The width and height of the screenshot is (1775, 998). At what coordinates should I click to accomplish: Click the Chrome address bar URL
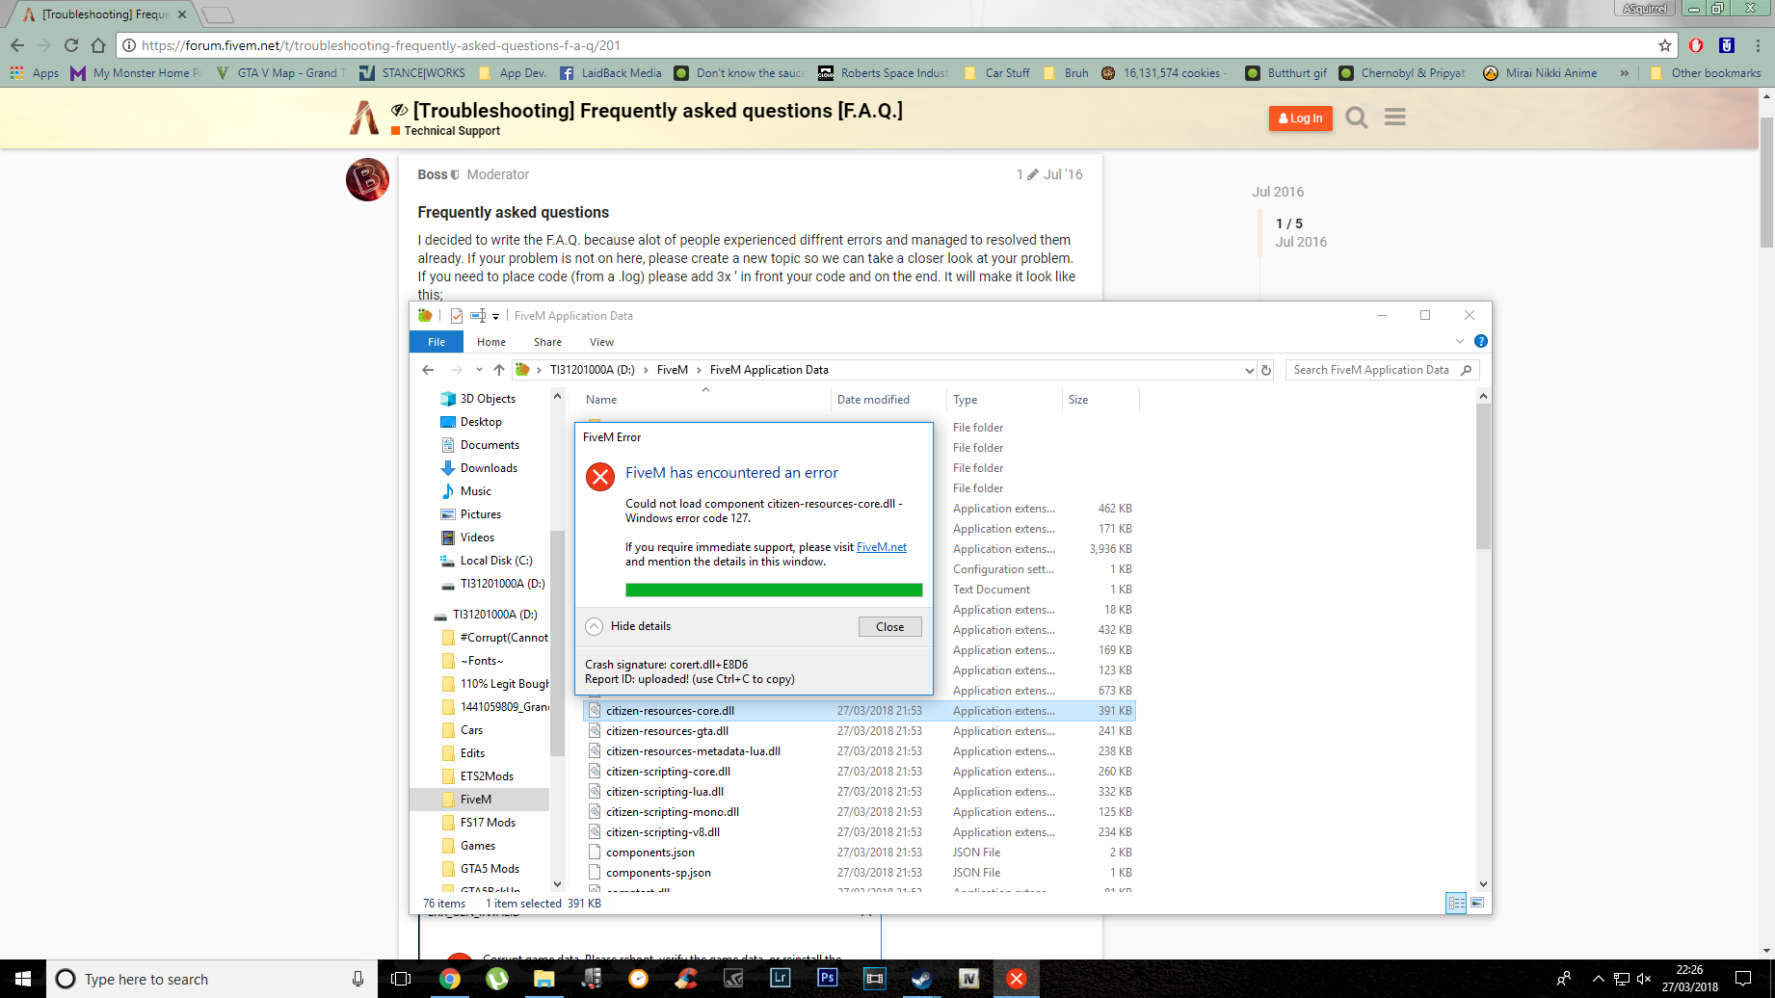coord(381,45)
